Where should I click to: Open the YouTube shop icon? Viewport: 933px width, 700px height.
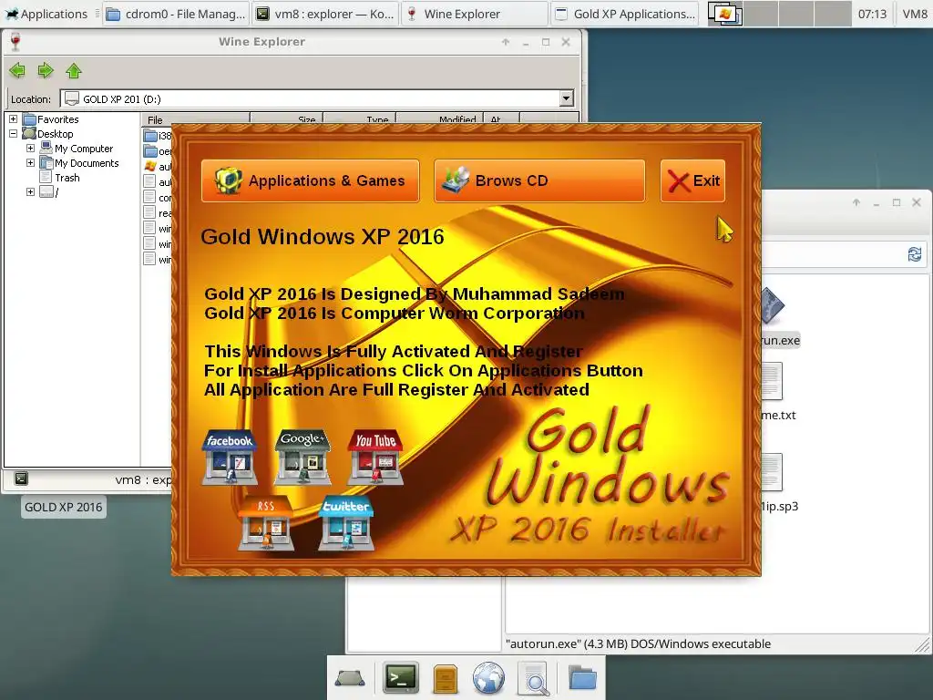[x=375, y=457]
